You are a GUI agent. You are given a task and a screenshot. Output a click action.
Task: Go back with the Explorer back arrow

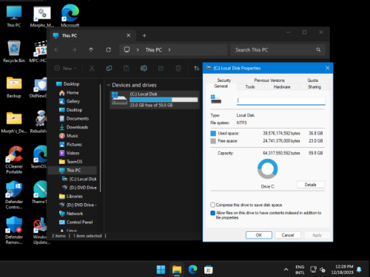tap(56, 49)
